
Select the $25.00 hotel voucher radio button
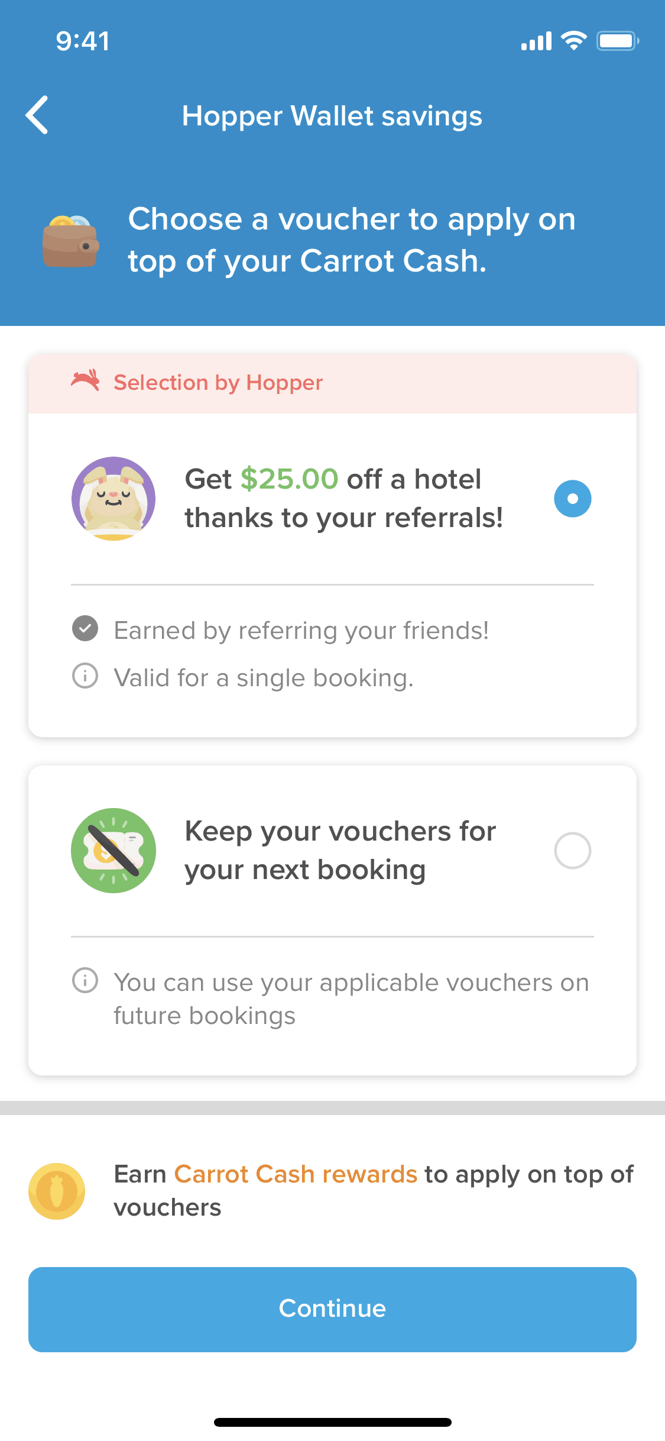[572, 499]
